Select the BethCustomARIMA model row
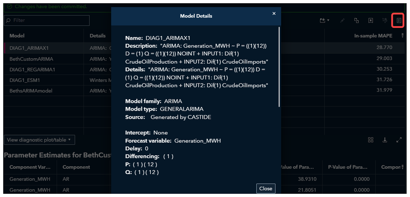This screenshot has width=410, height=197. (x=31, y=59)
